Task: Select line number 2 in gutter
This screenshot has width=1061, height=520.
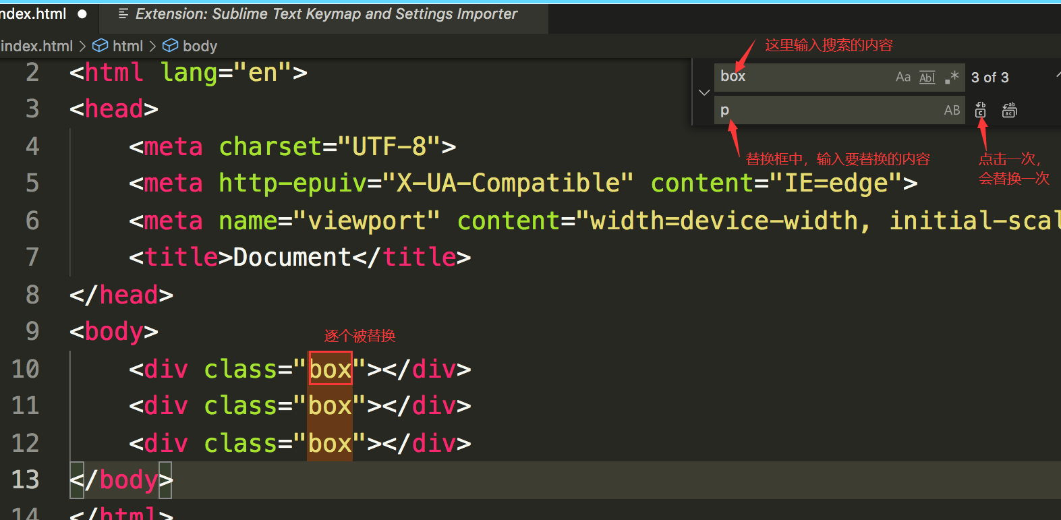Action: [32, 72]
